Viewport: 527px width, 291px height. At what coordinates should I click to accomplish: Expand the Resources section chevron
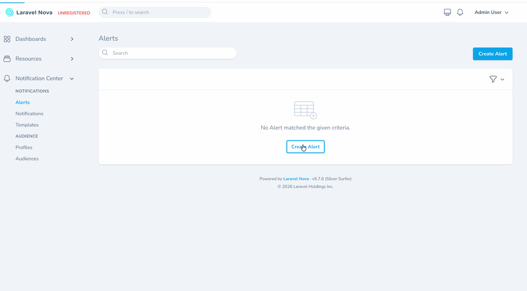pos(72,59)
